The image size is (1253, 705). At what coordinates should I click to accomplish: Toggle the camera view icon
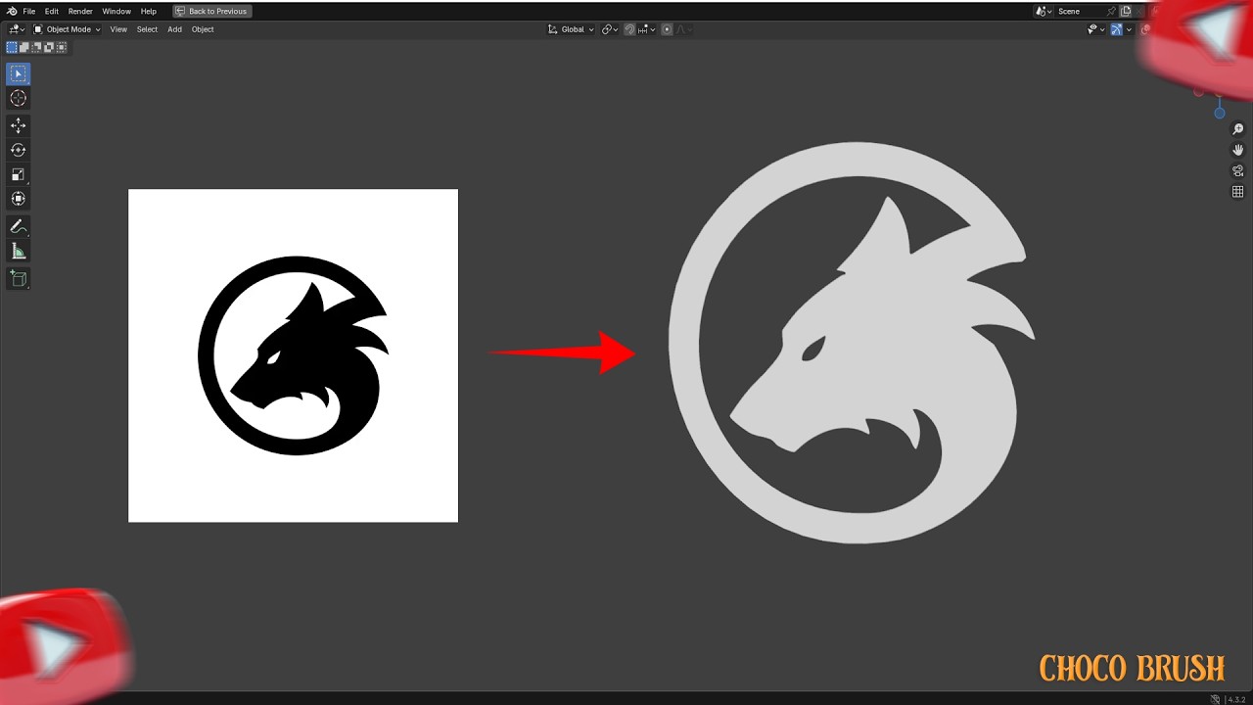coord(1237,170)
